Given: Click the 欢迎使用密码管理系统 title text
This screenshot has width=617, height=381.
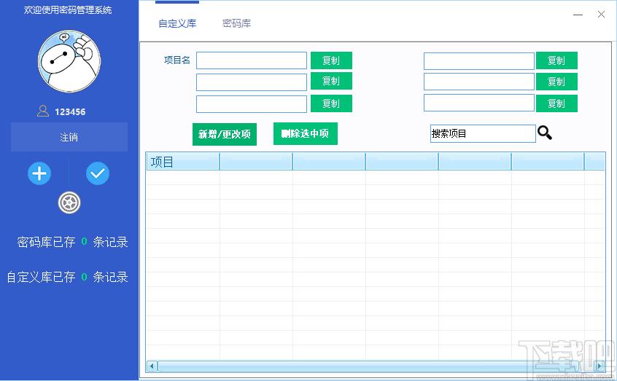Looking at the screenshot, I should tap(68, 9).
